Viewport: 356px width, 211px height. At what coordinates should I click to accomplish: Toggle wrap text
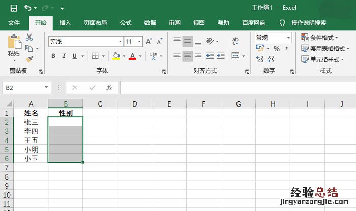pos(235,41)
